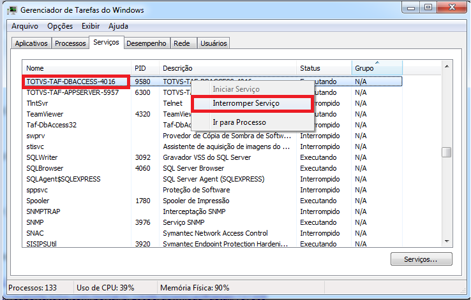
Task: Switch to the Processos tab
Action: 70,43
